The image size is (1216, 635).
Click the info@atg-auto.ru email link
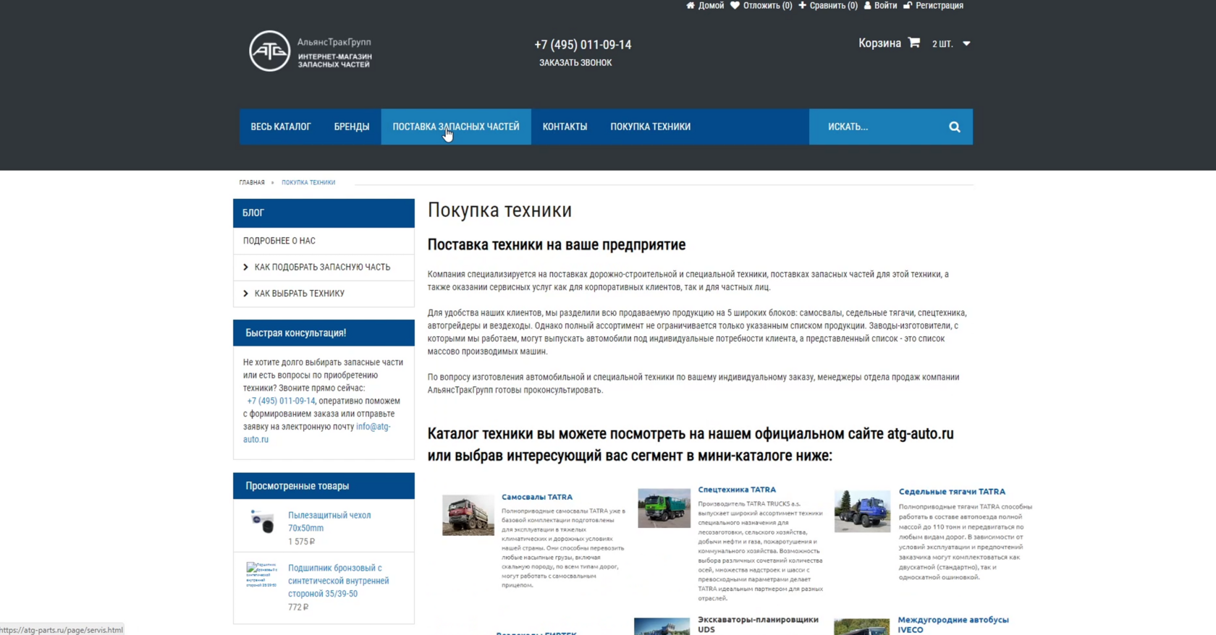click(x=317, y=432)
